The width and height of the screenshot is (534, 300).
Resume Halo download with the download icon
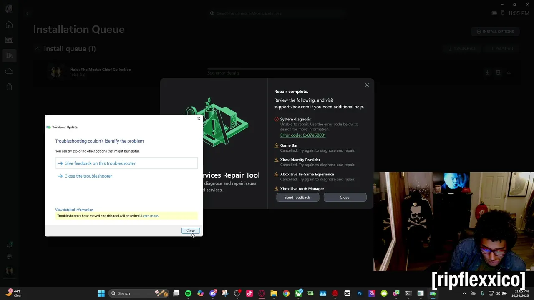(487, 72)
